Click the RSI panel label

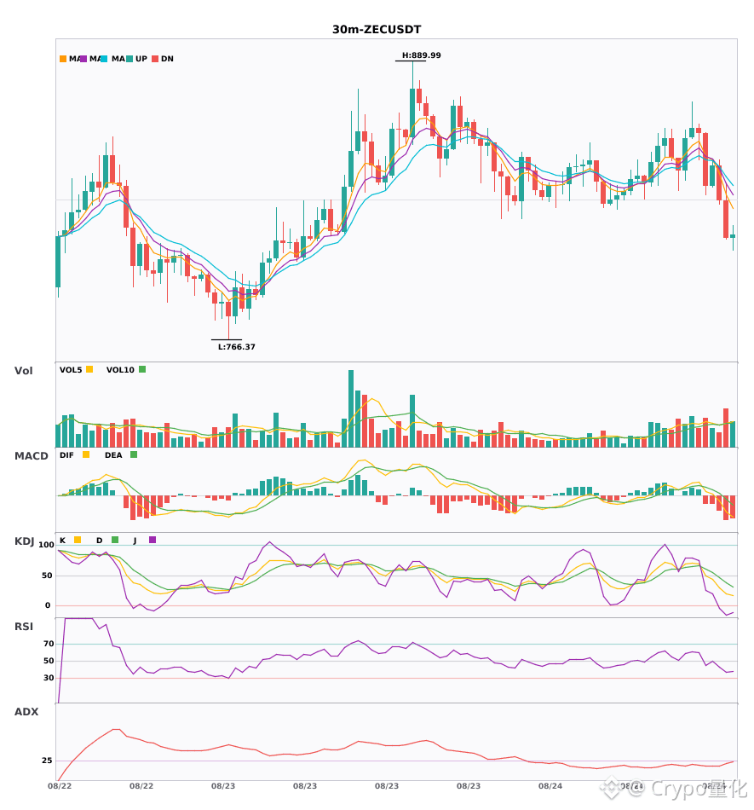24,627
